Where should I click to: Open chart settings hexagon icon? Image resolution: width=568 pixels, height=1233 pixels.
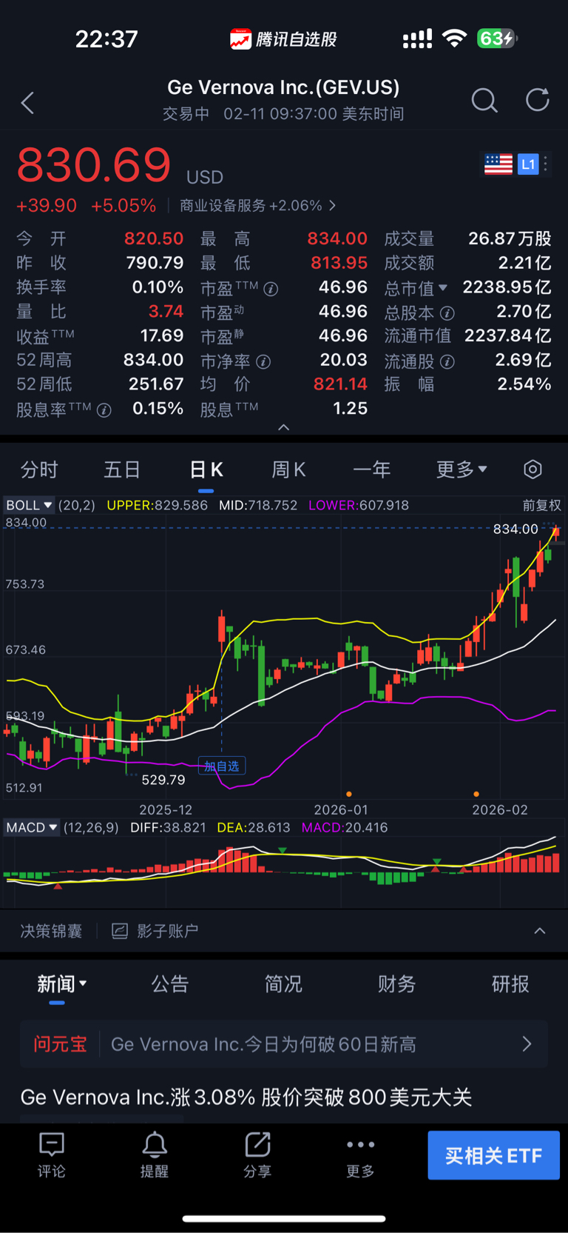532,469
